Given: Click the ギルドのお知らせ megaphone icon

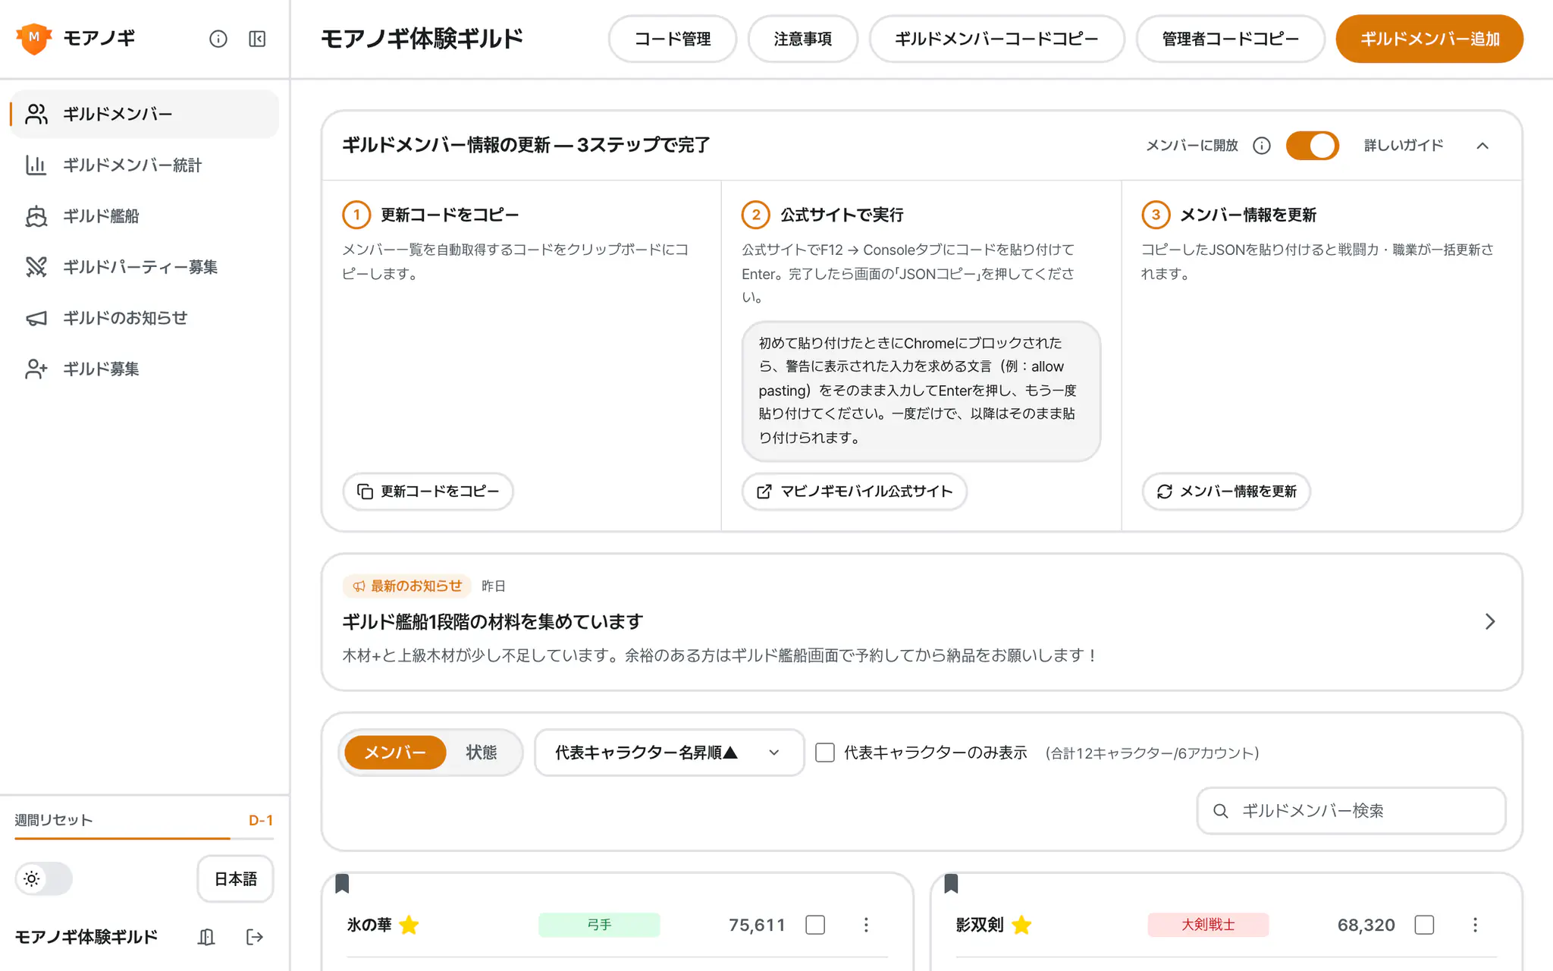Looking at the screenshot, I should coord(36,318).
